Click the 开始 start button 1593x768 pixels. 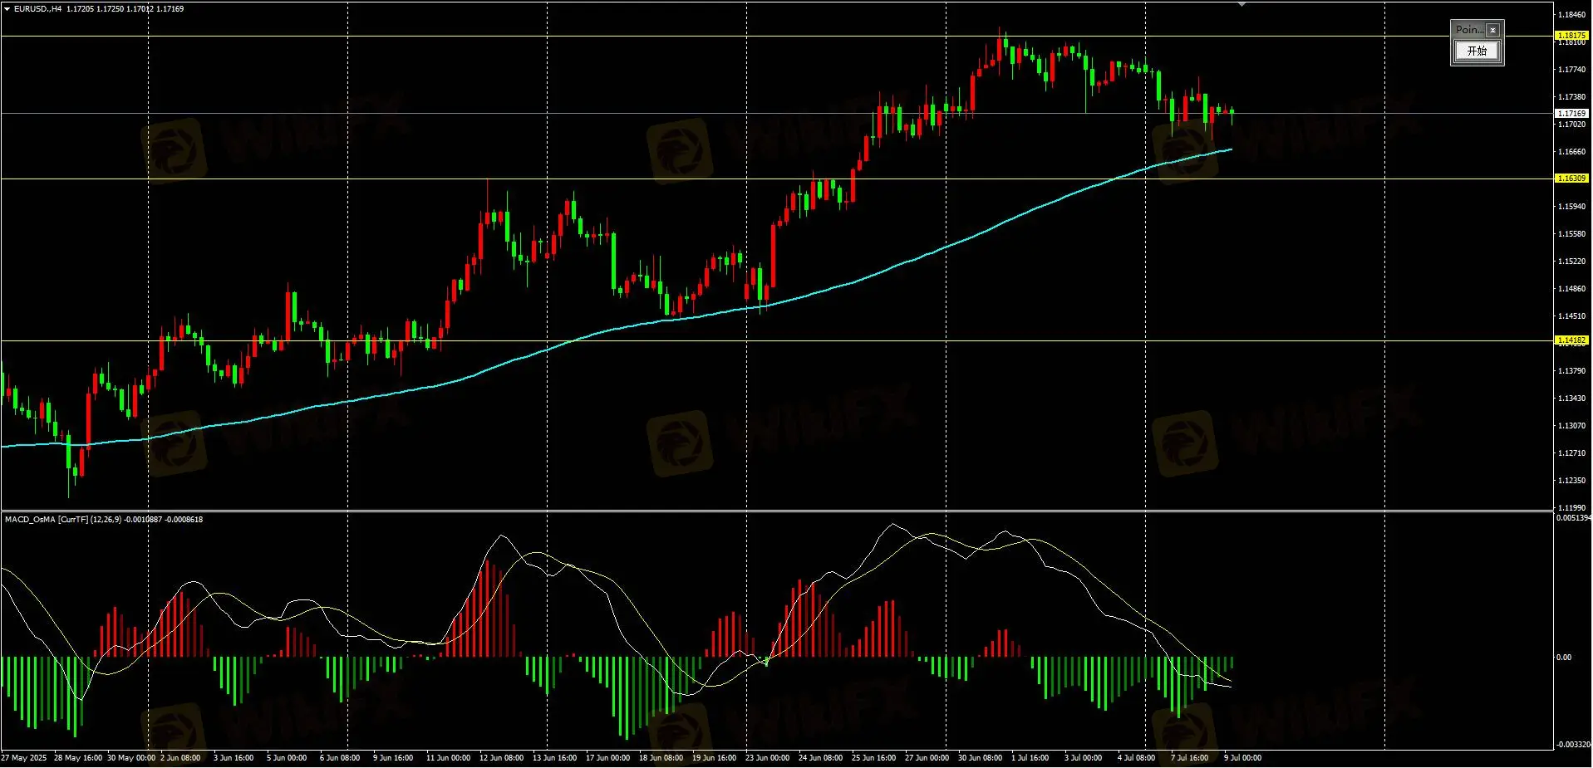pyautogui.click(x=1477, y=51)
